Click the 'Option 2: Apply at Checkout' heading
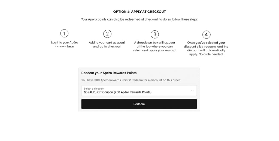This screenshot has width=279, height=141. (x=139, y=11)
